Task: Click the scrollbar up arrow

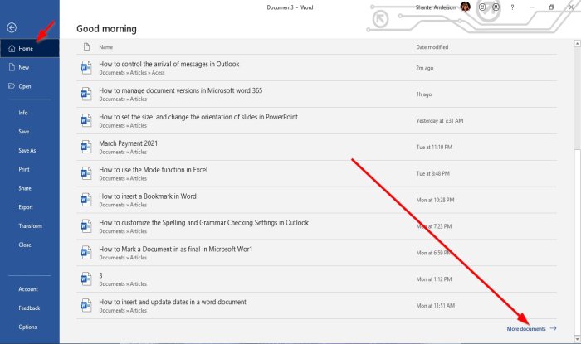Action: [577, 44]
